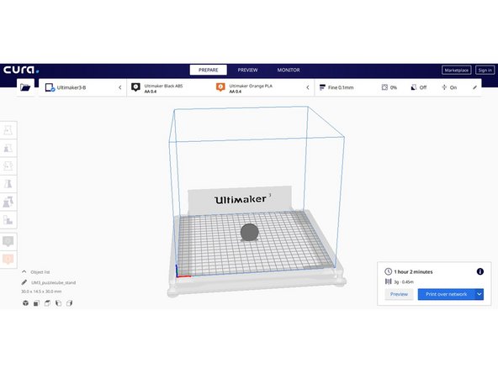The height and width of the screenshot is (373, 498).
Task: Click the print info circle icon
Action: pos(479,271)
